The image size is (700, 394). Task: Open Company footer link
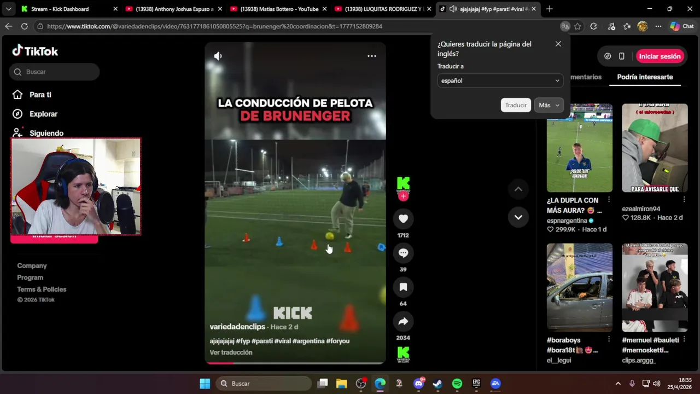(x=32, y=265)
